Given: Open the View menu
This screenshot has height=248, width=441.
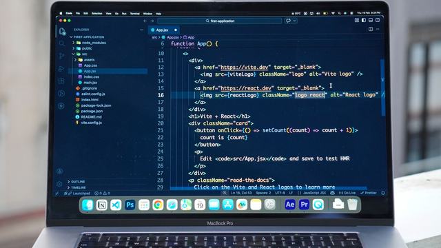Looking at the screenshot, I should [x=109, y=14].
